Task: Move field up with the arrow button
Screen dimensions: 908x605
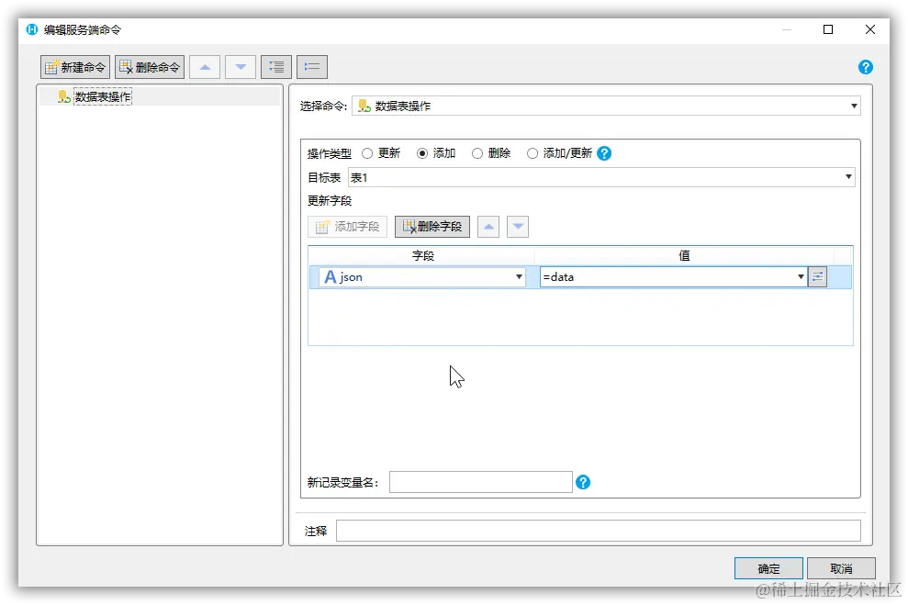Action: point(488,227)
